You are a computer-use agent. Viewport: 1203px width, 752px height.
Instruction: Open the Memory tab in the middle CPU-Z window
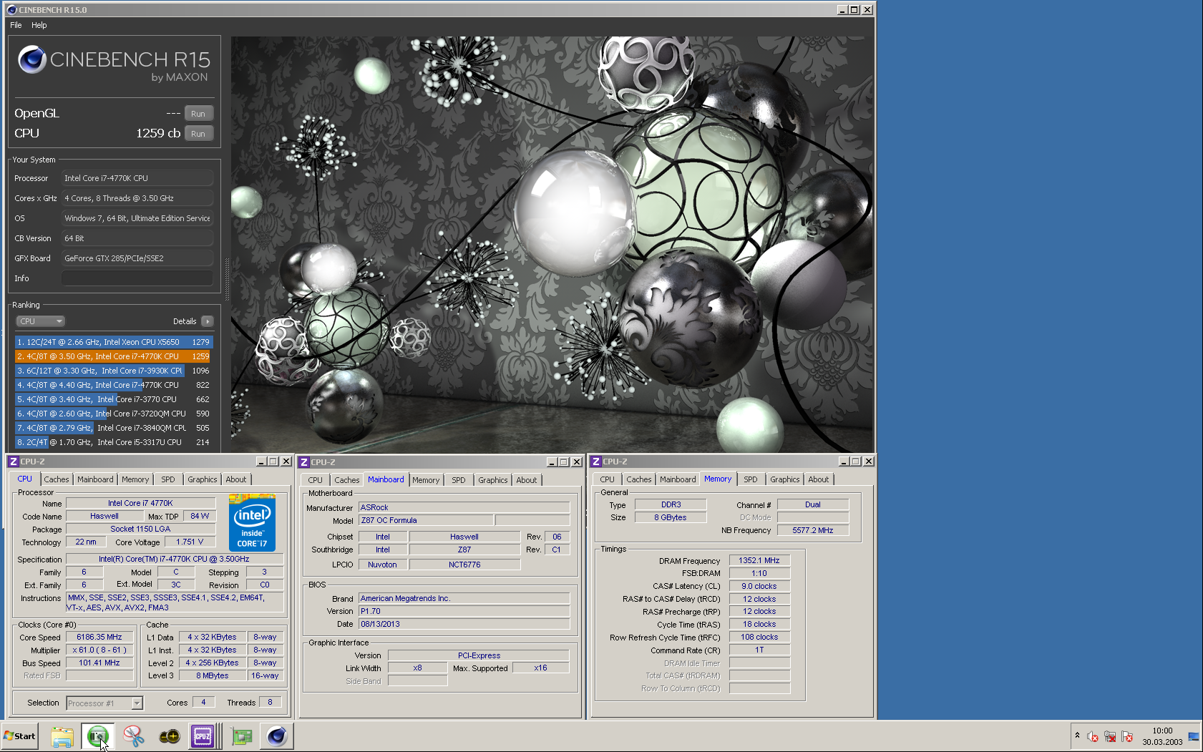(x=426, y=480)
